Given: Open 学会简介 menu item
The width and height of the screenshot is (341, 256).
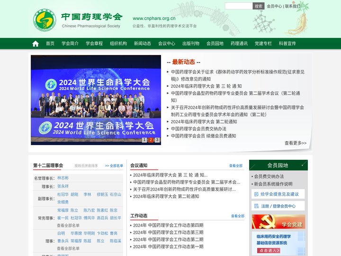Looking at the screenshot, I should coord(70,43).
